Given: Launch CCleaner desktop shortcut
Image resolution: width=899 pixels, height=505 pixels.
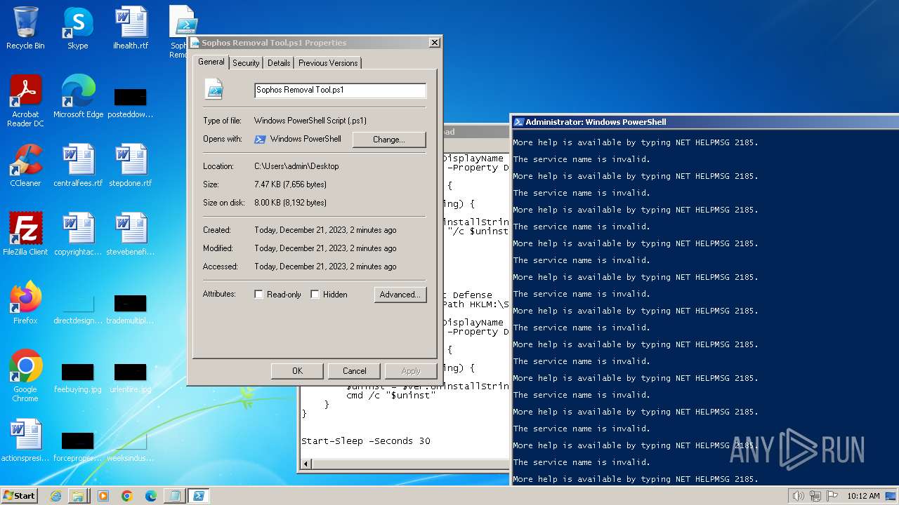Looking at the screenshot, I should [x=25, y=166].
